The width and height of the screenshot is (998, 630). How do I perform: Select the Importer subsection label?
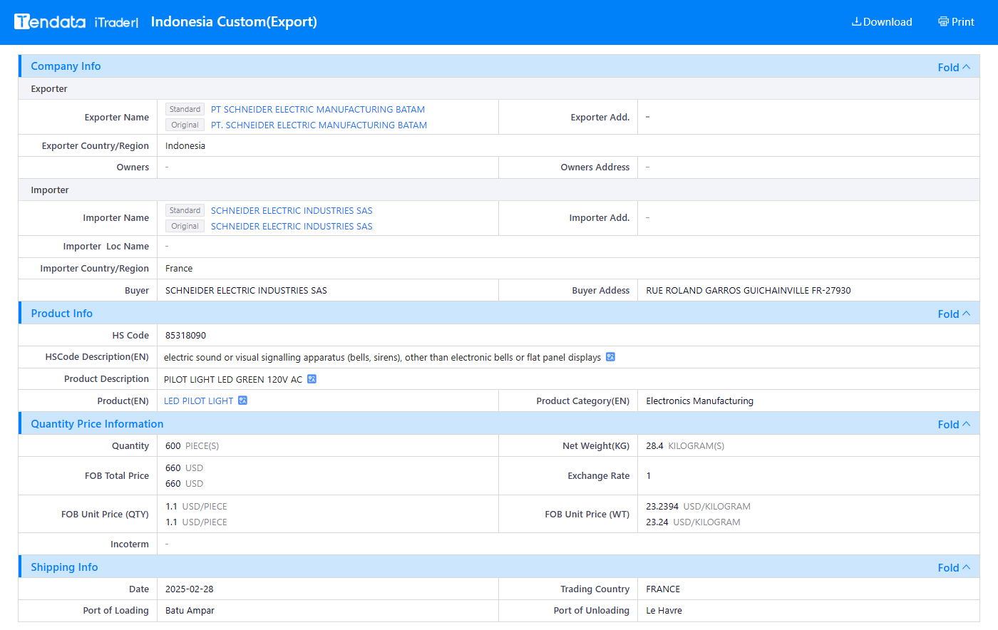tap(50, 190)
